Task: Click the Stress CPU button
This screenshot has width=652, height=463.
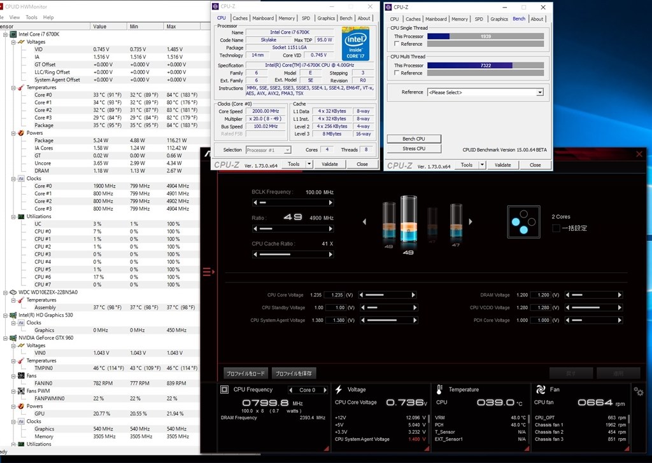Action: click(414, 149)
